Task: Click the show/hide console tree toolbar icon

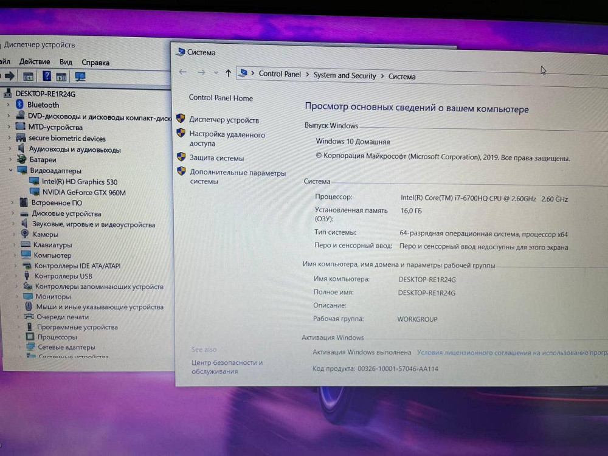Action: [x=28, y=77]
